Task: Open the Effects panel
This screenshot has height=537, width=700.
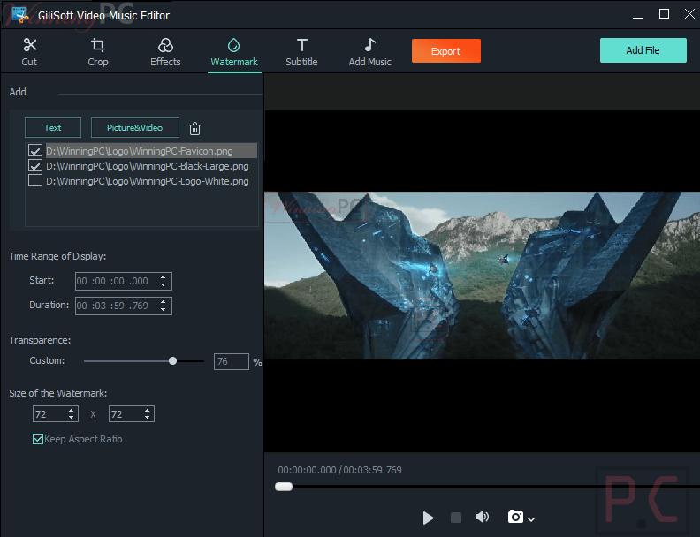Action: pyautogui.click(x=165, y=51)
